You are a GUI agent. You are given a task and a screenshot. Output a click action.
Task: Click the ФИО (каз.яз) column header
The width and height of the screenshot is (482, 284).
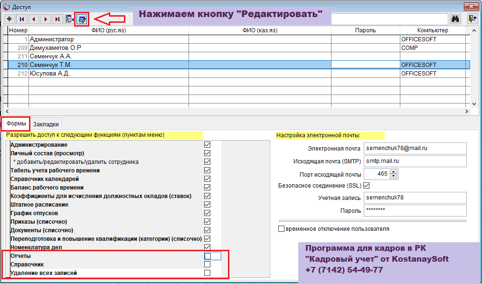pos(260,30)
